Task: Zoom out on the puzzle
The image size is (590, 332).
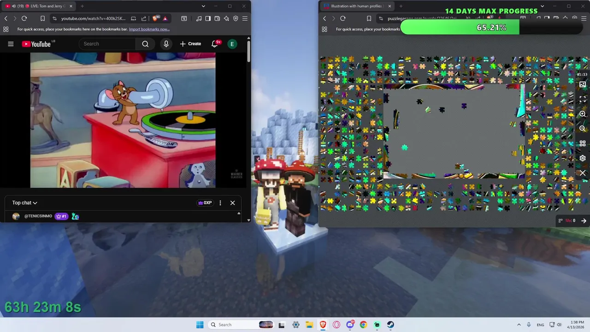Action: (583, 129)
